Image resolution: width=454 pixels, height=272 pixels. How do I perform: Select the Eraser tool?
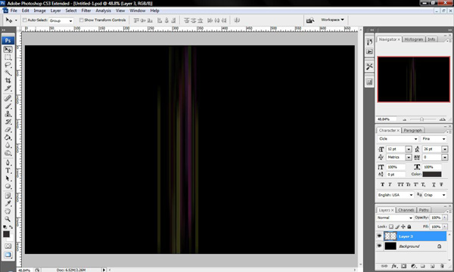point(8,129)
